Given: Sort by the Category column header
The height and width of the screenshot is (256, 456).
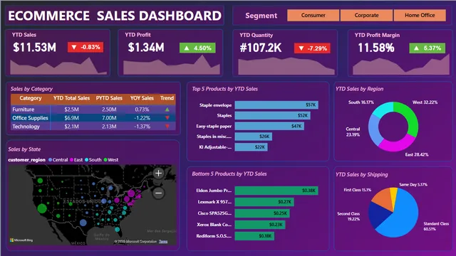Looking at the screenshot, I should (31, 98).
